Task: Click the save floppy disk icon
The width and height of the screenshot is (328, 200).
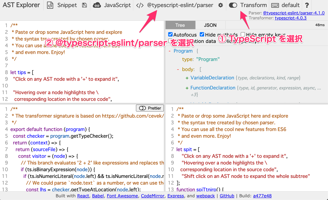Action: click(x=84, y=5)
